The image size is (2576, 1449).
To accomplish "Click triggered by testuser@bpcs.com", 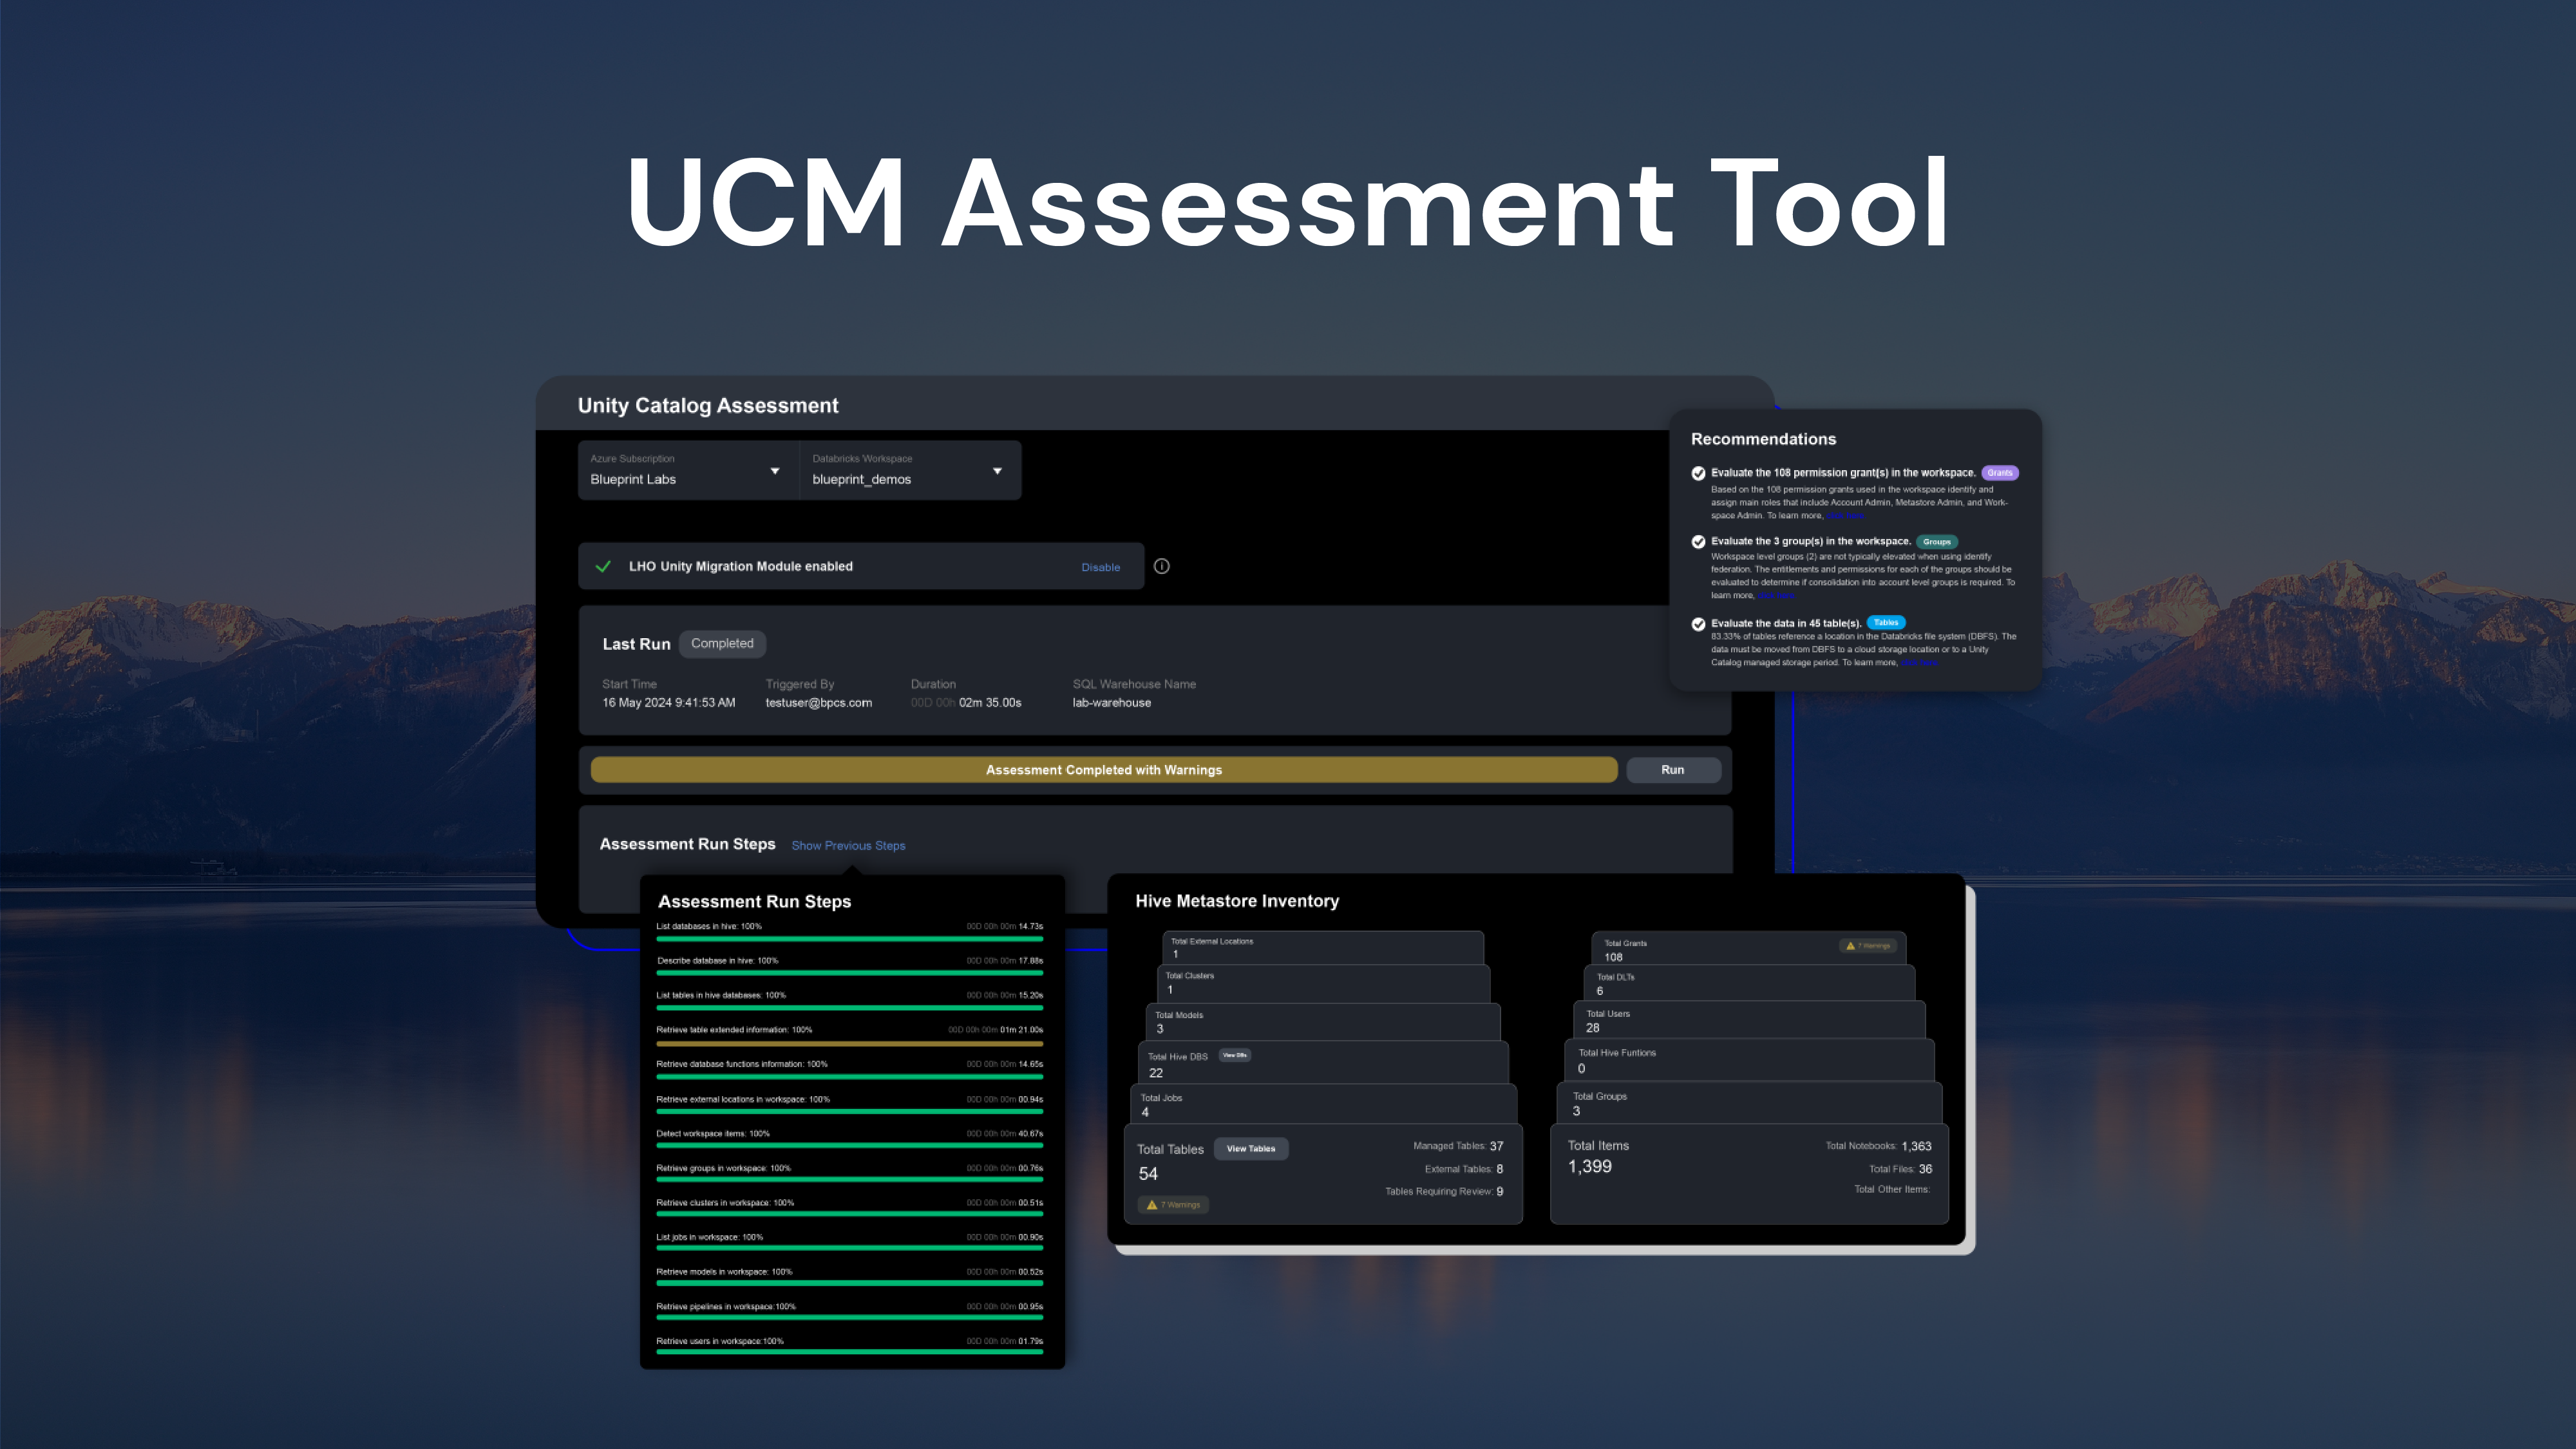I will pyautogui.click(x=818, y=703).
